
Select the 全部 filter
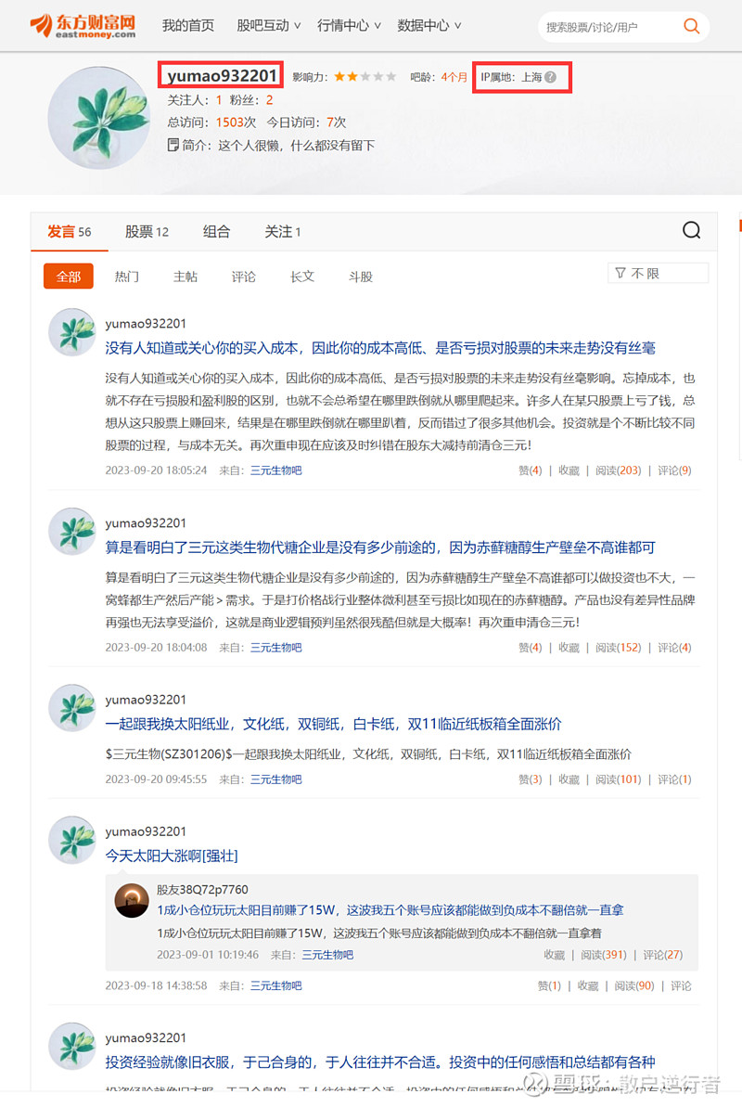coord(69,276)
